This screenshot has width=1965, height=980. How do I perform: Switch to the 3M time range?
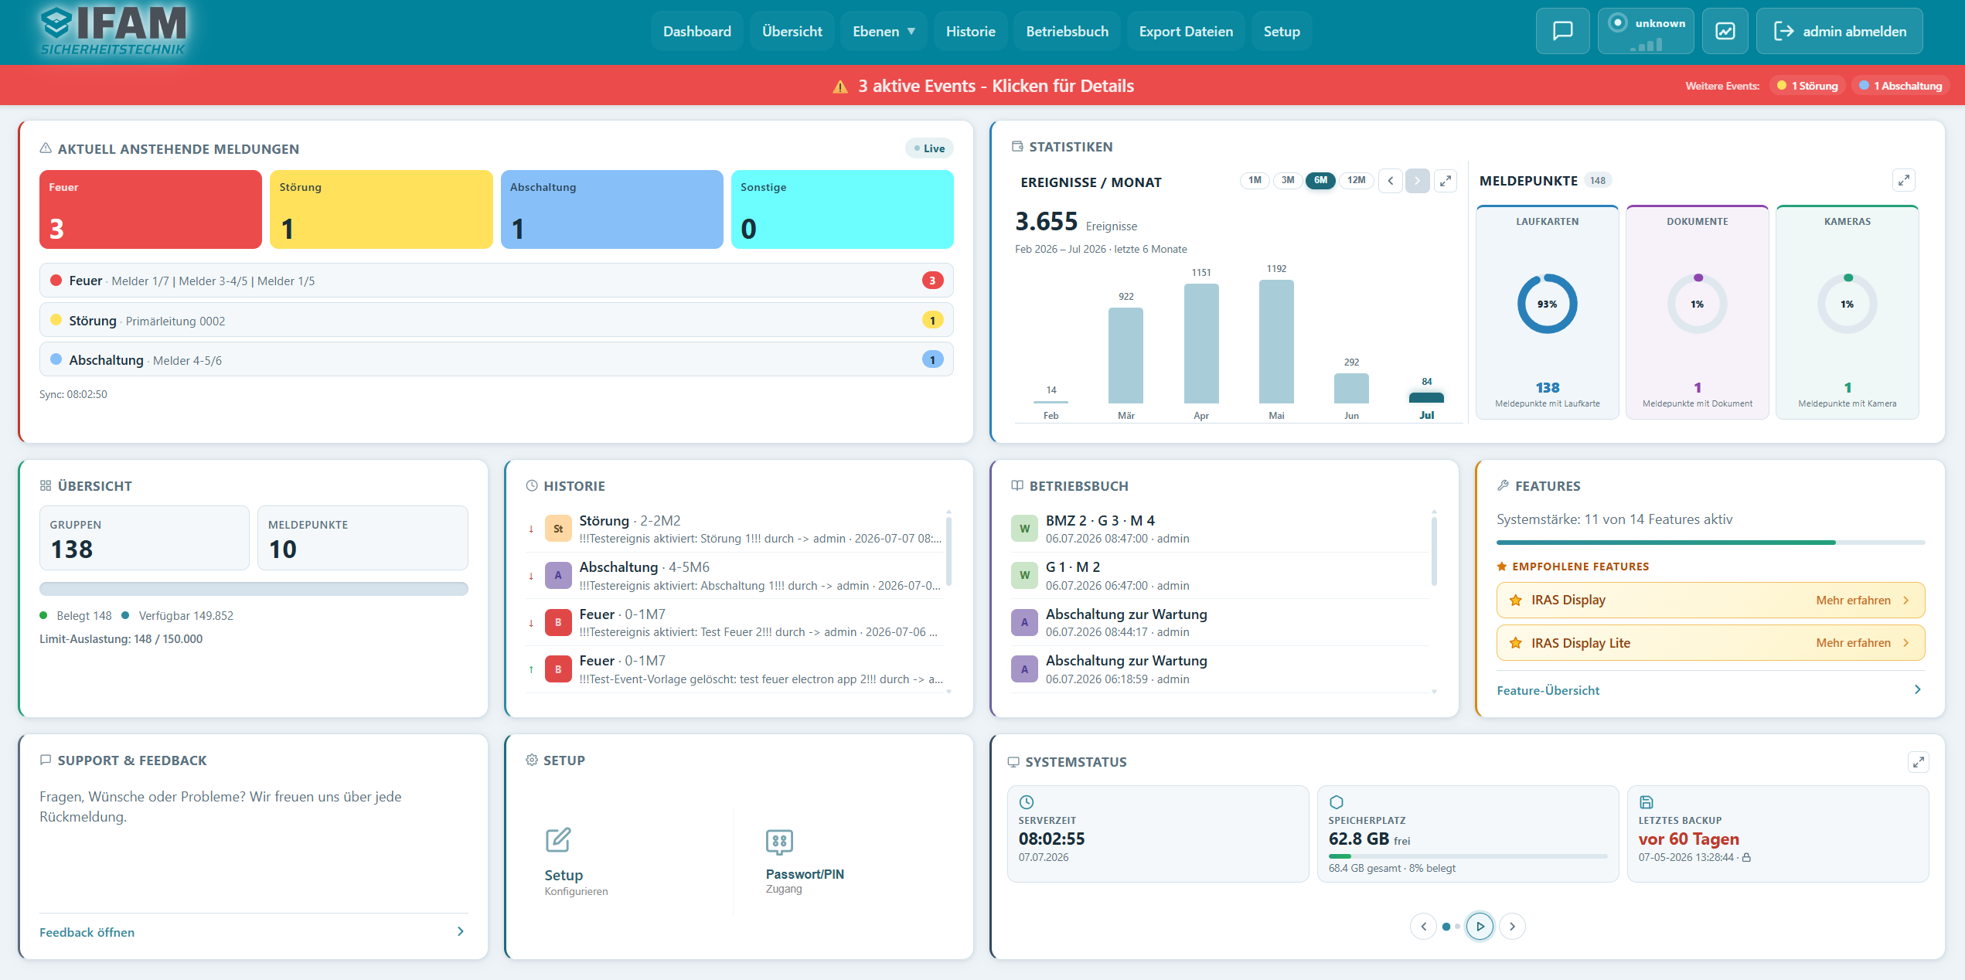click(1288, 181)
